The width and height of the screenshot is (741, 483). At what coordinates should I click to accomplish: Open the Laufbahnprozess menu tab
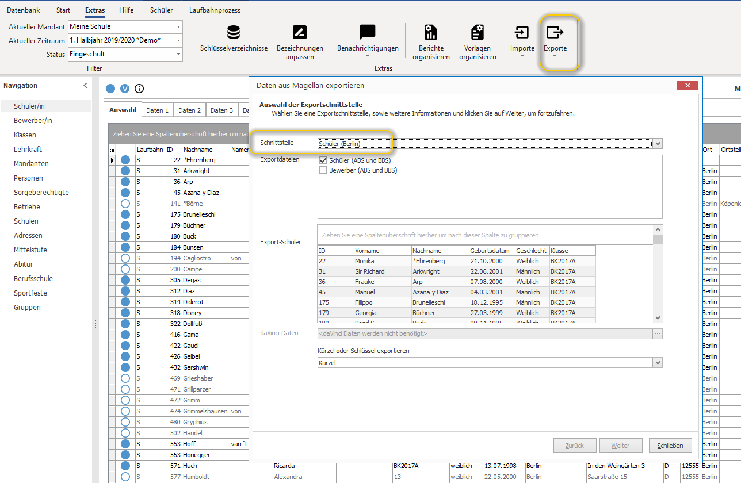point(215,10)
